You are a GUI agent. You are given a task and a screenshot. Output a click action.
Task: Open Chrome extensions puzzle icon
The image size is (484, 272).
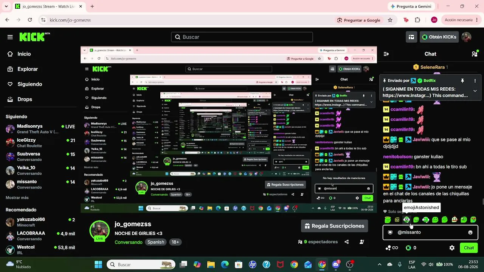(x=417, y=20)
